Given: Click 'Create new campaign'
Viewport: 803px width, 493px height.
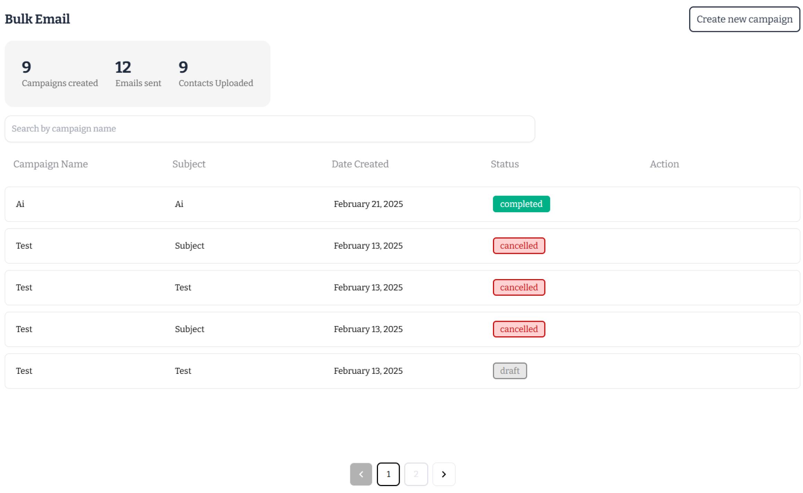Looking at the screenshot, I should pos(744,19).
